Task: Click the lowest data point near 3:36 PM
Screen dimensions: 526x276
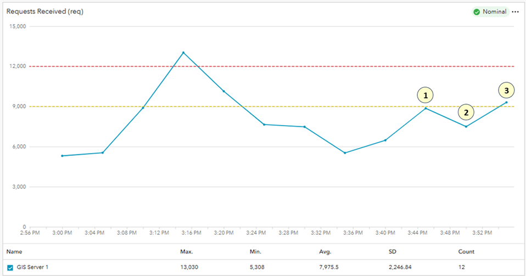Action: coord(345,153)
